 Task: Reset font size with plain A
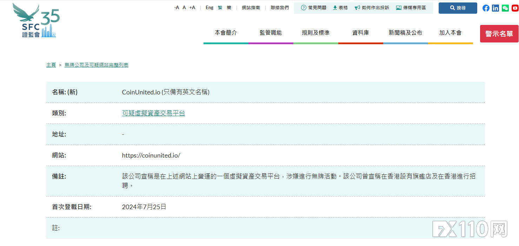click(x=184, y=8)
